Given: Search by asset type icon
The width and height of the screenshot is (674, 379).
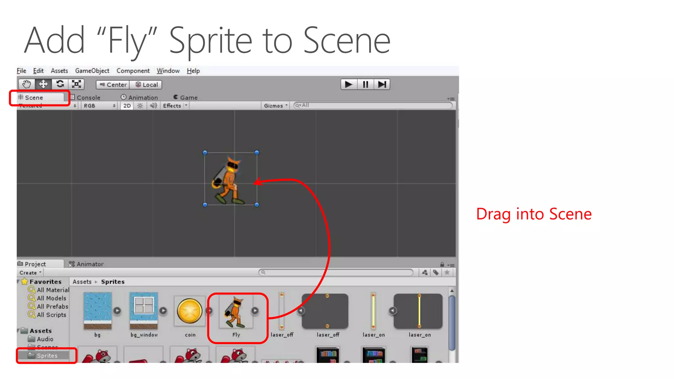Looking at the screenshot, I should tap(425, 272).
